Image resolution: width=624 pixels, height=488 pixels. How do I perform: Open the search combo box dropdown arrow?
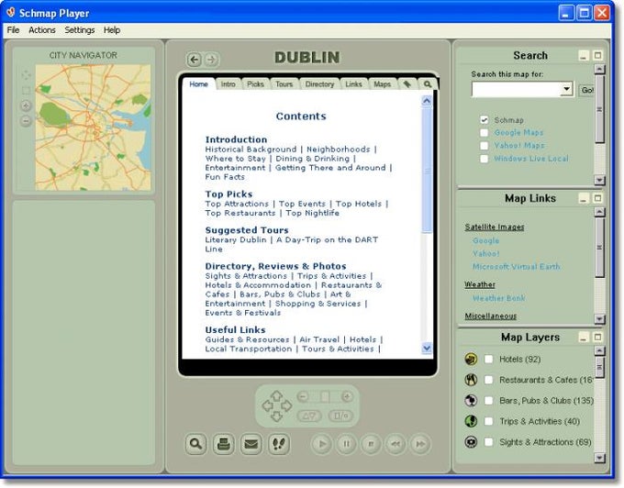(566, 89)
